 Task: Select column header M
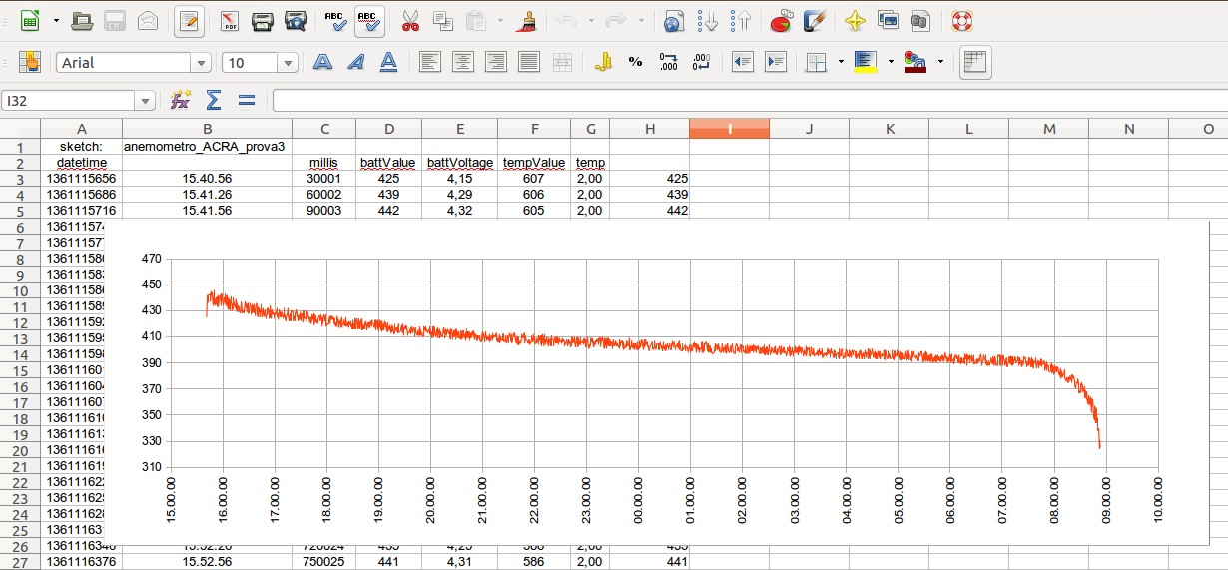point(1048,129)
